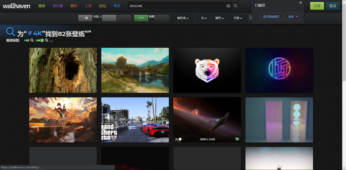Toggle the dark filter button left of SFW
Viewport: 346px width, 170px height.
tap(124, 18)
